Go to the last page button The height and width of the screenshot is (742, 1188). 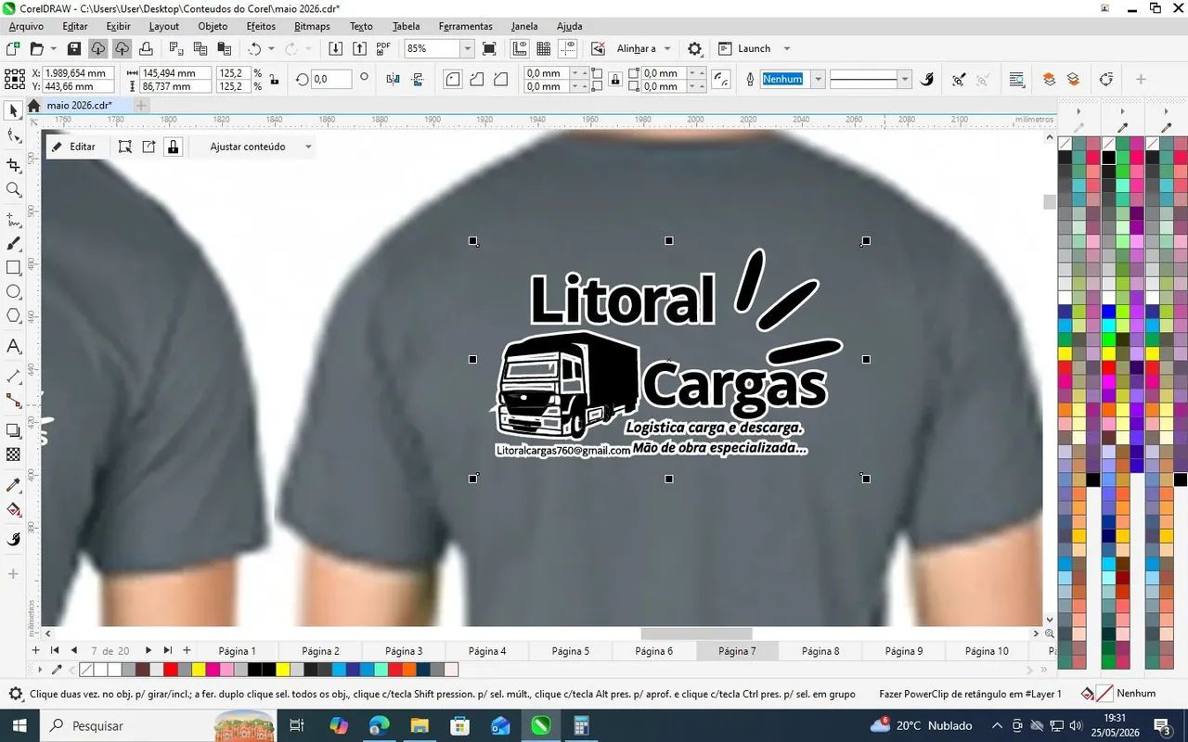tap(168, 650)
